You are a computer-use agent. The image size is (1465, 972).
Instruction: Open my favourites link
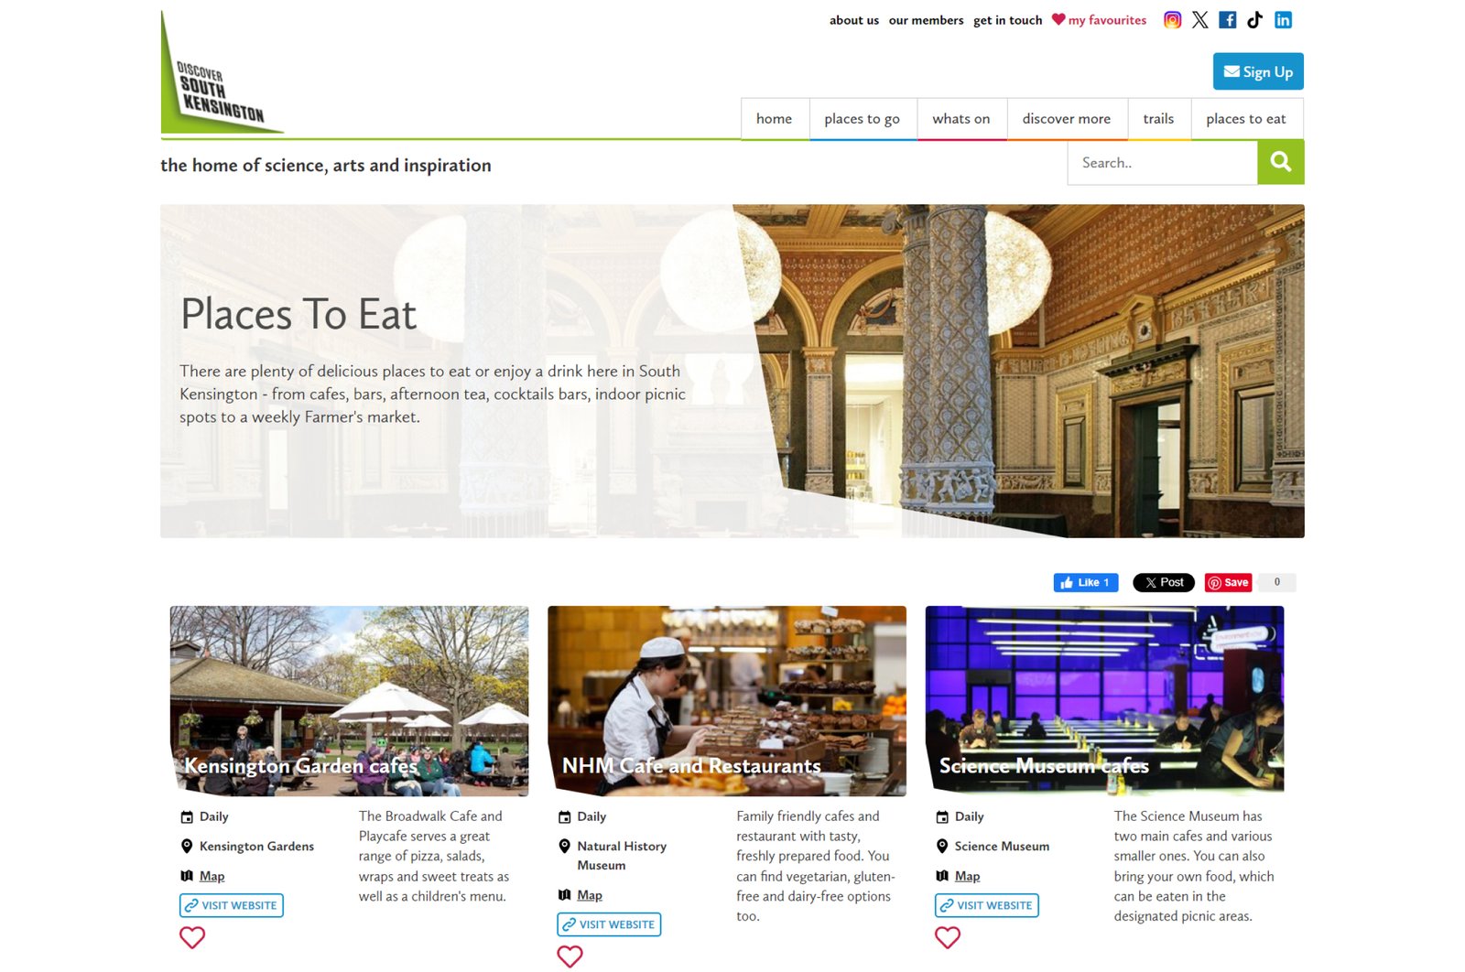tap(1099, 20)
